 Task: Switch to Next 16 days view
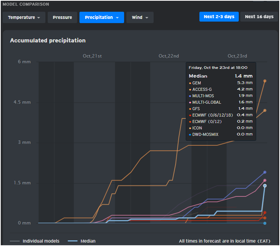point(259,17)
